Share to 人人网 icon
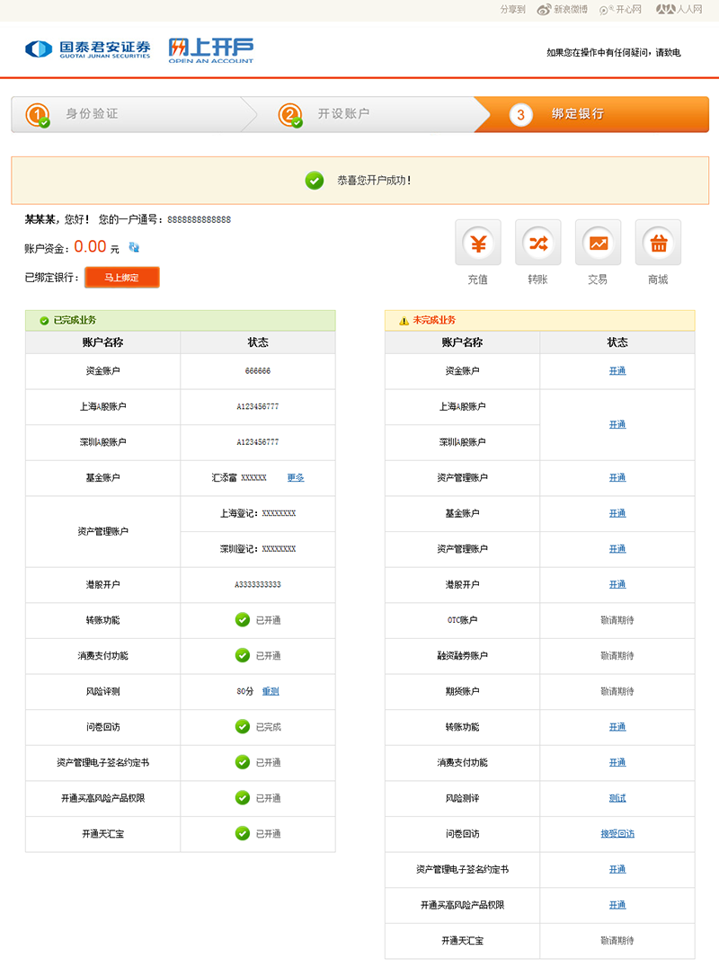This screenshot has height=976, width=719. pyautogui.click(x=663, y=9)
